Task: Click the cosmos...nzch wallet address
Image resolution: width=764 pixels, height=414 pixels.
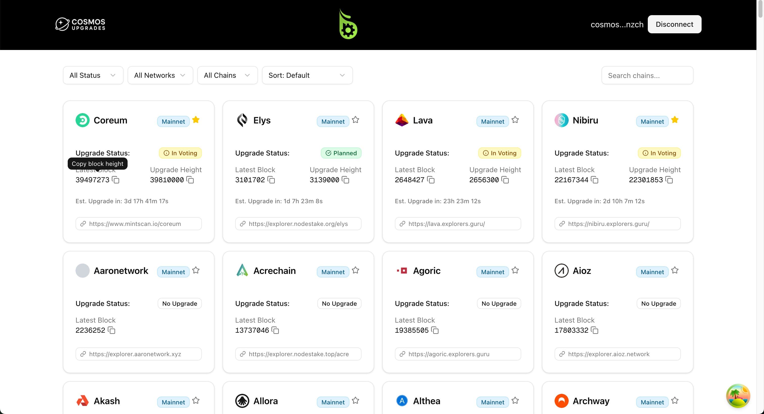Action: [617, 24]
